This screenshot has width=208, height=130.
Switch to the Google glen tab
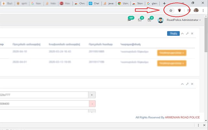[152, 3]
